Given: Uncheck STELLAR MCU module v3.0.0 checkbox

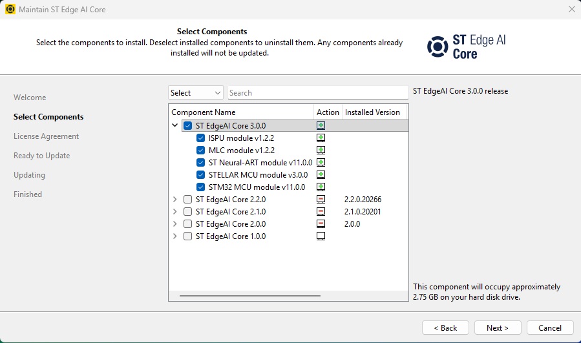Looking at the screenshot, I should tap(200, 174).
